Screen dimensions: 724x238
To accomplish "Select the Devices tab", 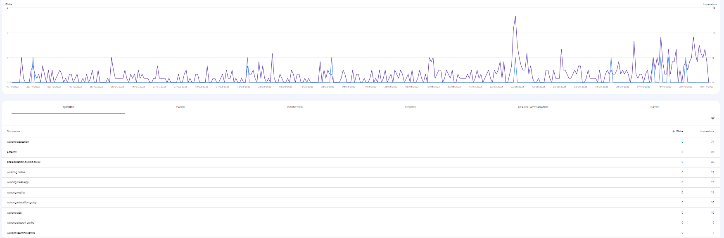I will [410, 107].
